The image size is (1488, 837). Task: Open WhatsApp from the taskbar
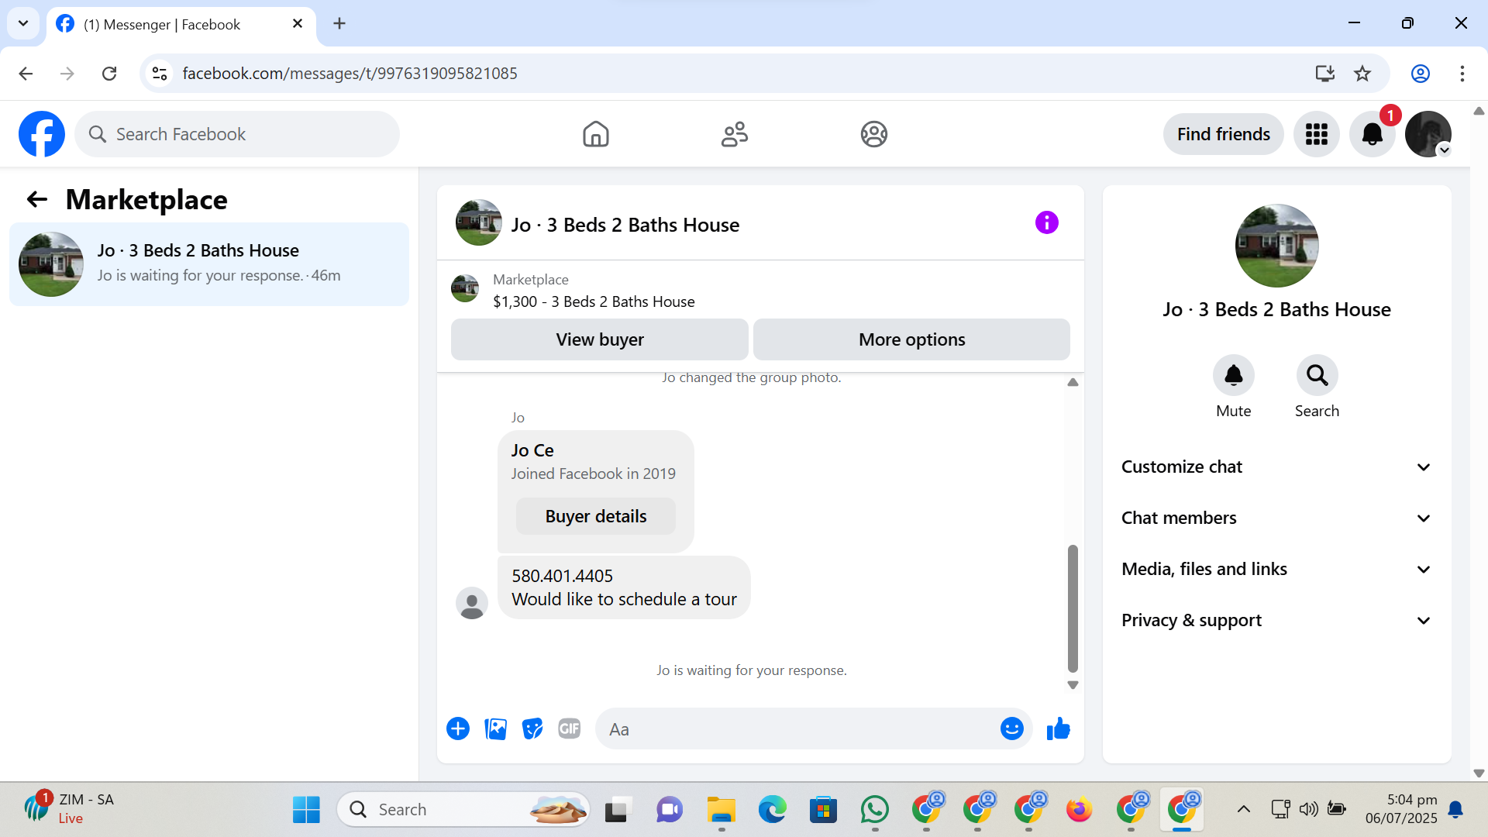[x=874, y=810]
